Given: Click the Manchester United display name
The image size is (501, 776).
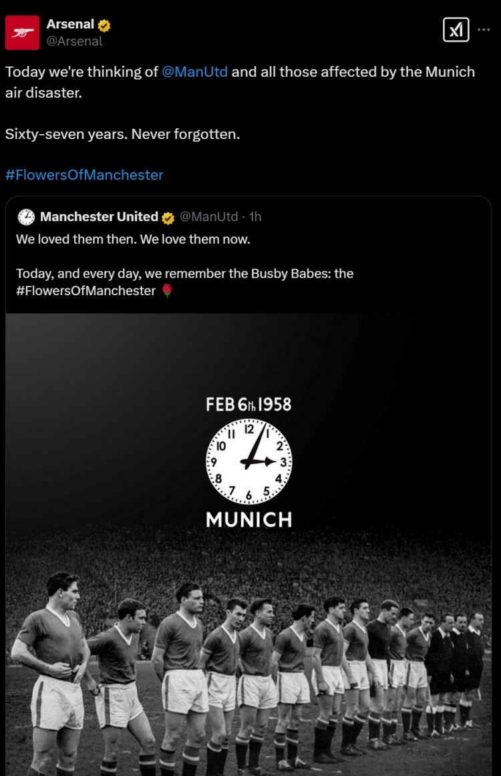Looking at the screenshot, I should tap(99, 216).
